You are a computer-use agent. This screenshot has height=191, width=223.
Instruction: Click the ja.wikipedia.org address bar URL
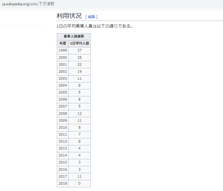[x=28, y=4]
